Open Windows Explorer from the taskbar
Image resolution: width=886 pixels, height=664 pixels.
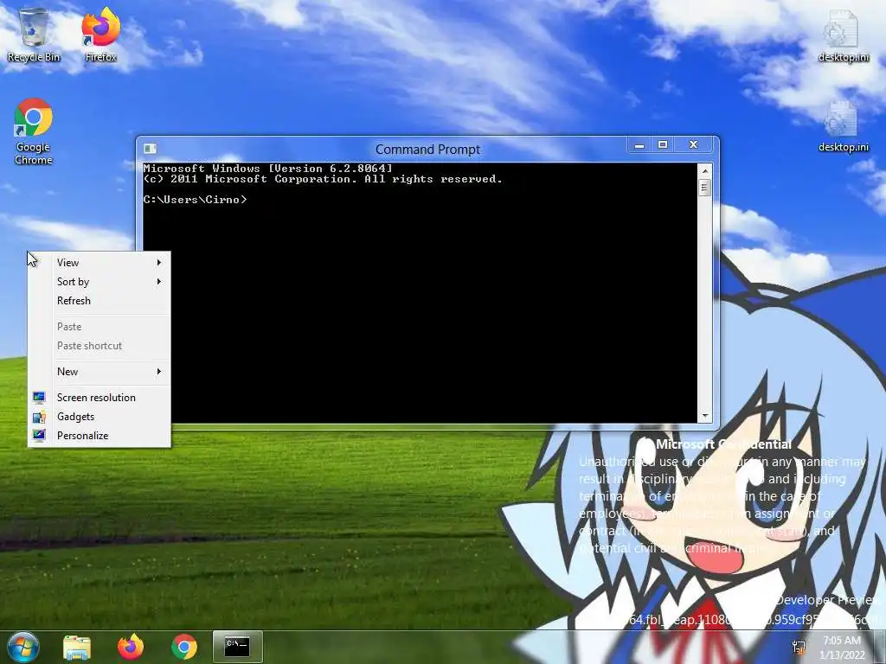click(77, 647)
